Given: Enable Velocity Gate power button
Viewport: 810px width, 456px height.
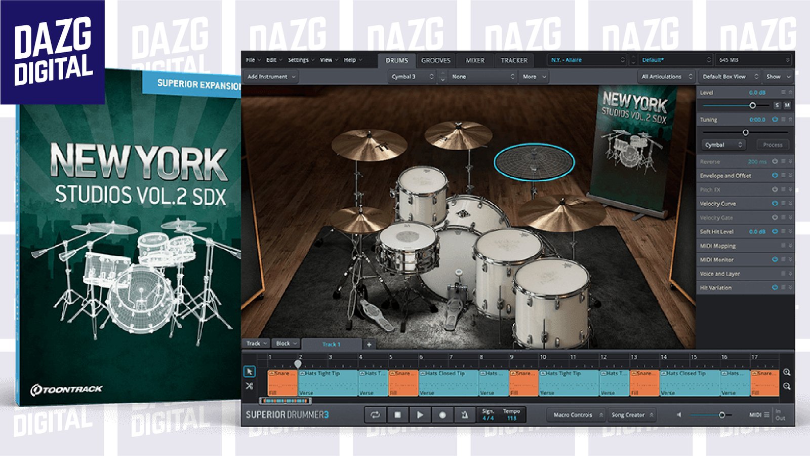Looking at the screenshot, I should coord(775,217).
